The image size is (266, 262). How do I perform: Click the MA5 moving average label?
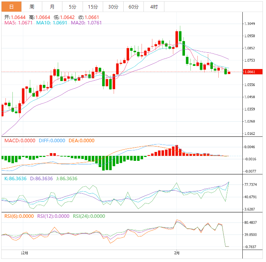tap(18, 23)
